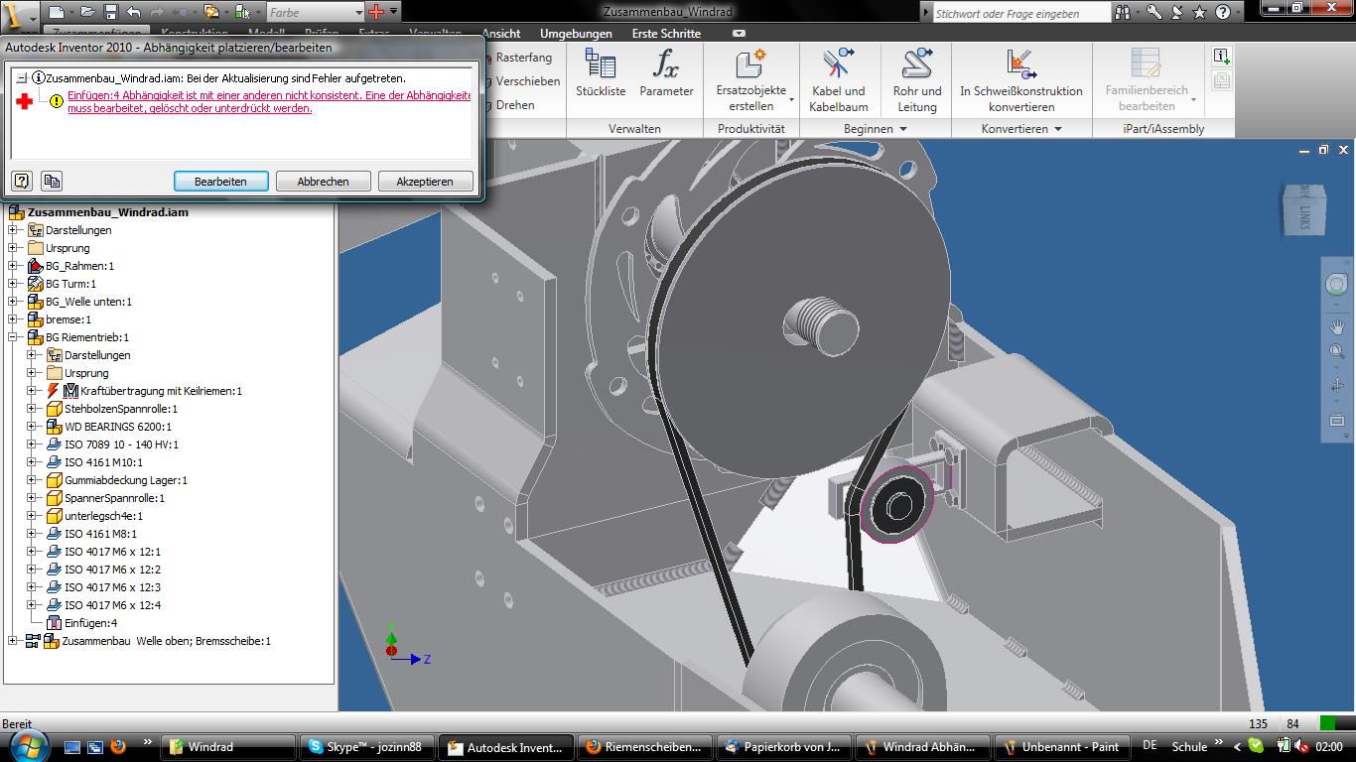Click the Stichwort oder Frage search field
1356x762 pixels.
[x=1020, y=13]
